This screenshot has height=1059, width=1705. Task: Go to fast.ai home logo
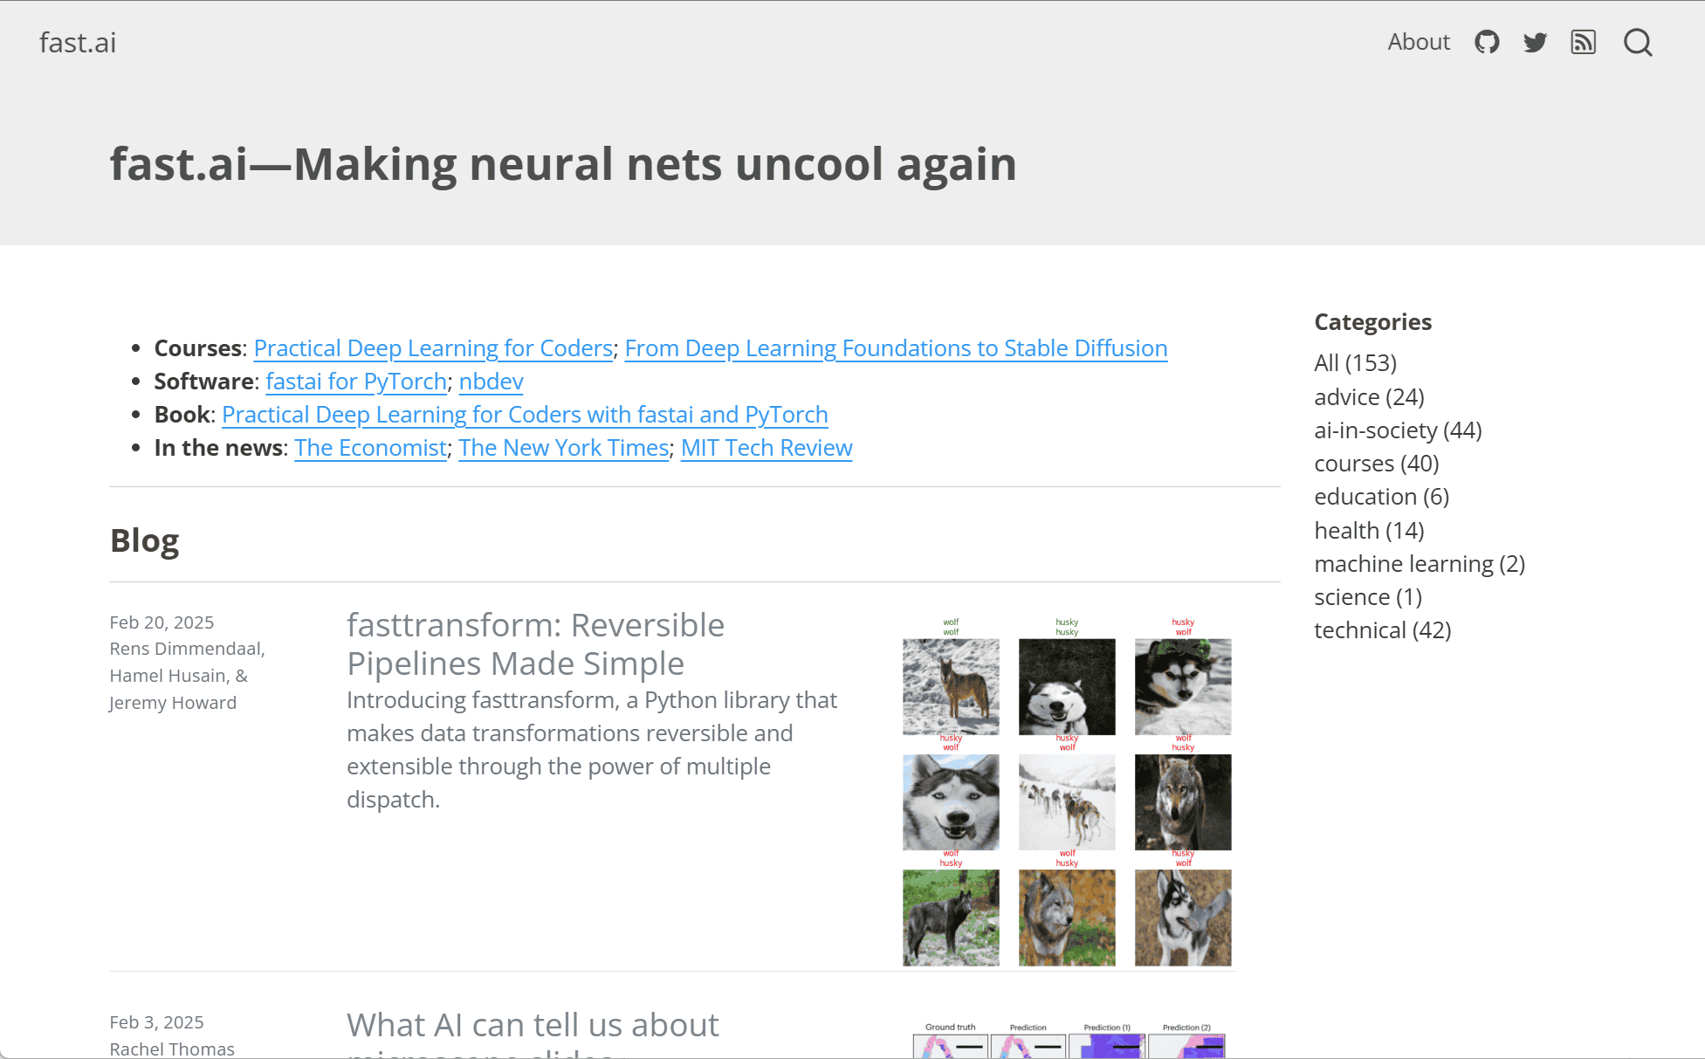coord(78,42)
